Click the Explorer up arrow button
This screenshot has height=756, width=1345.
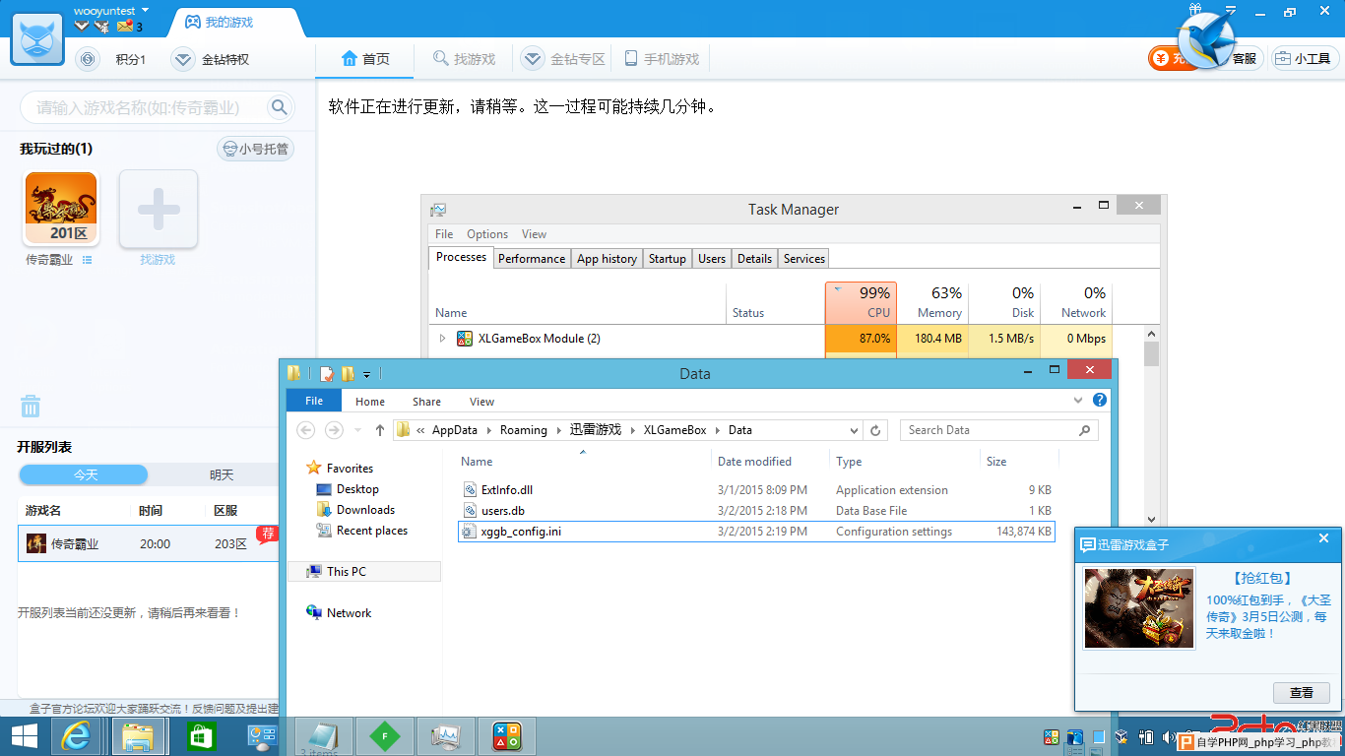(x=380, y=430)
